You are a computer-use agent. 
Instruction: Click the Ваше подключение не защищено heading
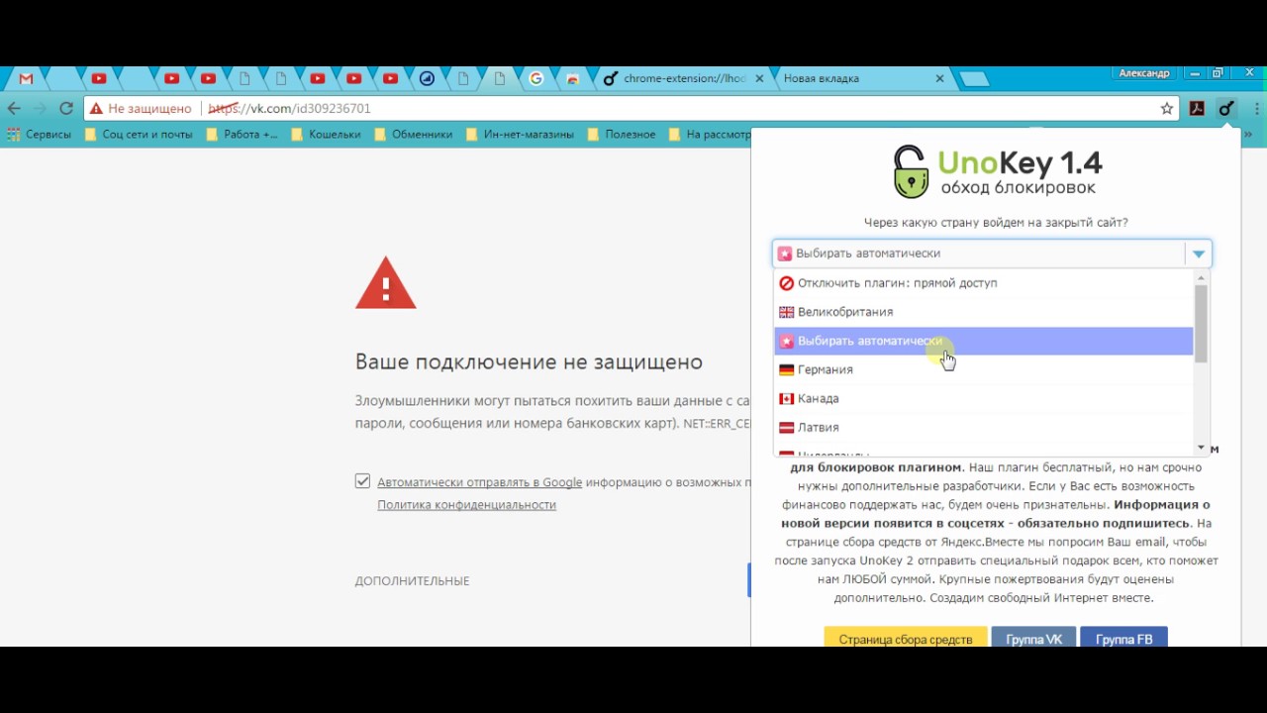pyautogui.click(x=529, y=361)
